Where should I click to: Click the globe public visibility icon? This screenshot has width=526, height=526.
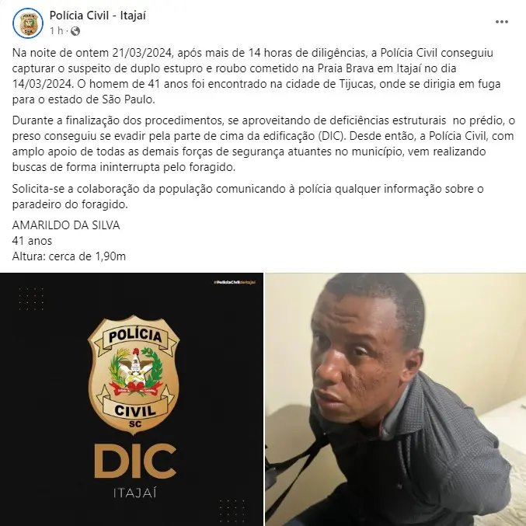point(75,31)
